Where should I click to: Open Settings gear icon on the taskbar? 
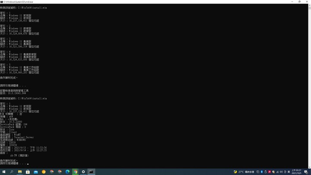tap(83, 172)
